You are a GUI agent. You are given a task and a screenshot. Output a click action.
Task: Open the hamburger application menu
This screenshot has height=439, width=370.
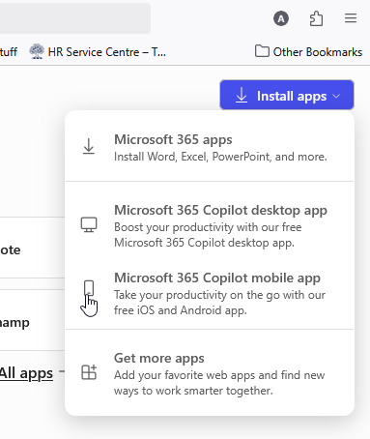tap(351, 18)
